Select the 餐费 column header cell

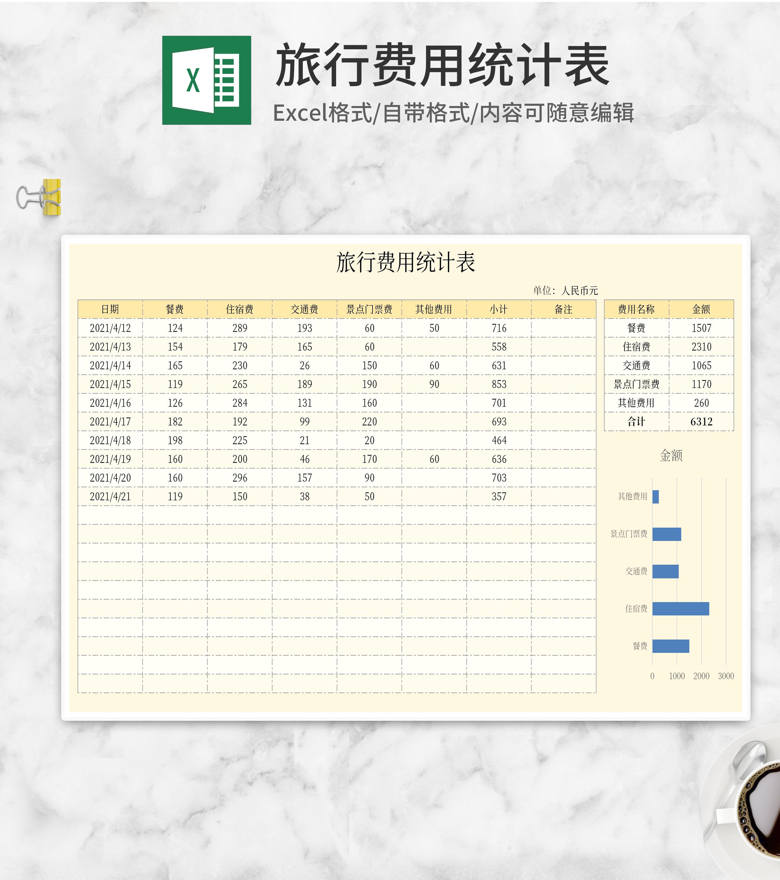(x=175, y=309)
